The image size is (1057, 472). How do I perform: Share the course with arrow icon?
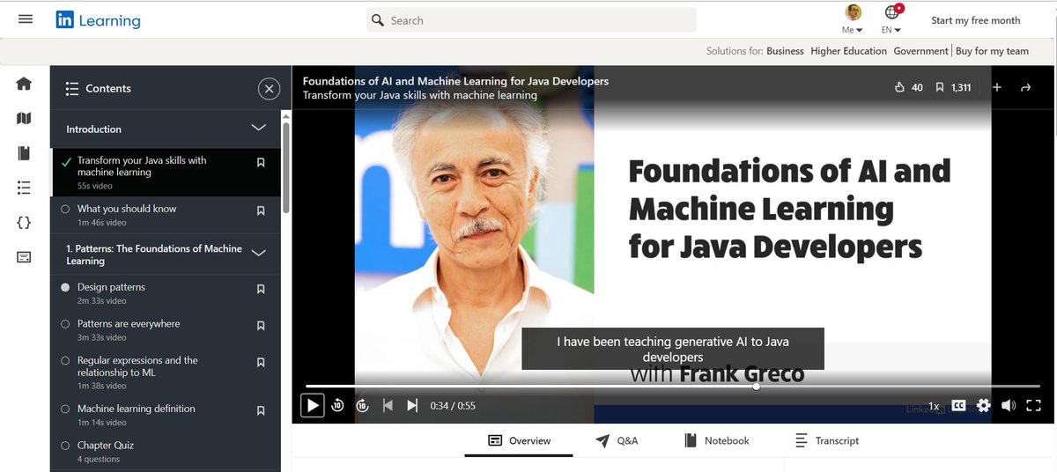(x=1025, y=87)
